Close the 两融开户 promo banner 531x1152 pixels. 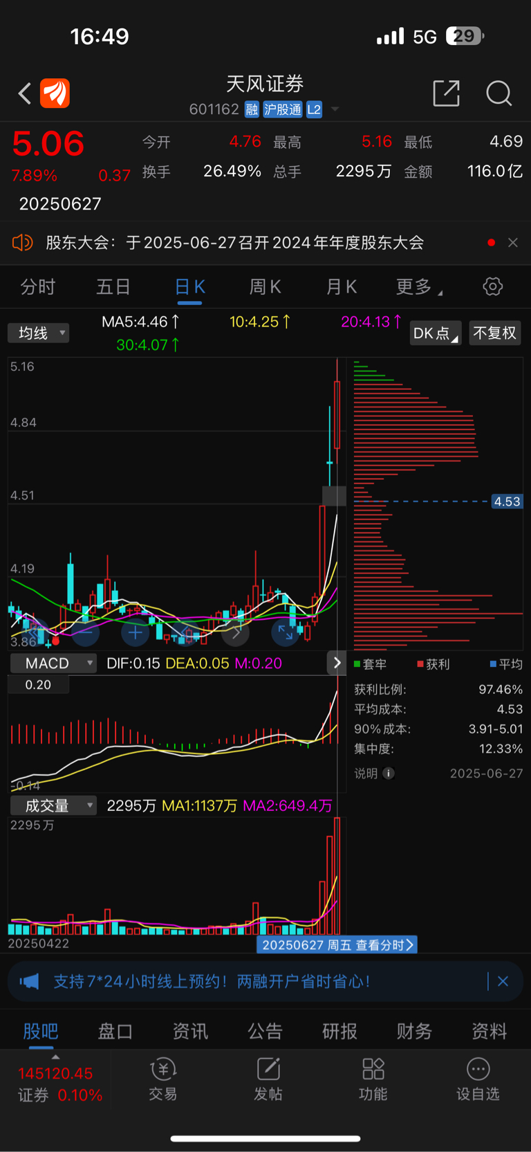[x=503, y=982]
